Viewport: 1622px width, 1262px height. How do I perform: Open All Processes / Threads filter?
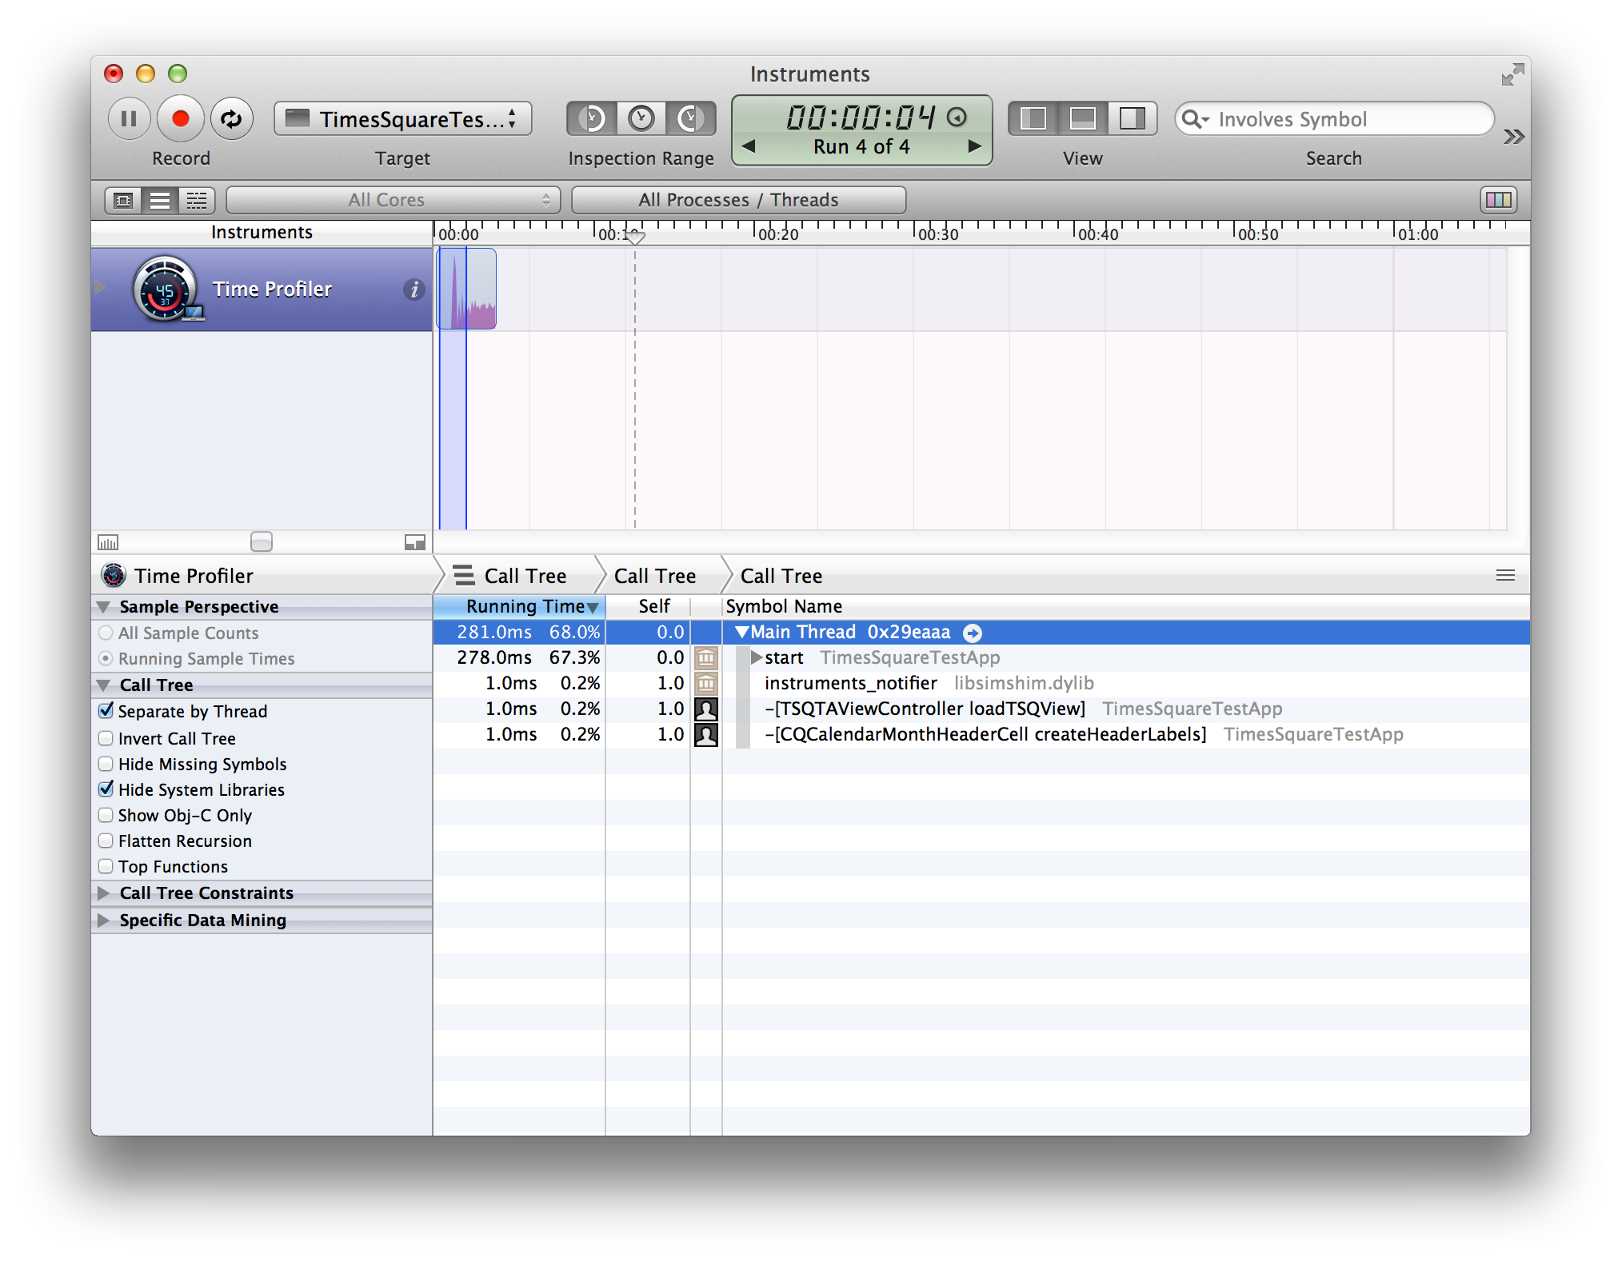click(738, 200)
